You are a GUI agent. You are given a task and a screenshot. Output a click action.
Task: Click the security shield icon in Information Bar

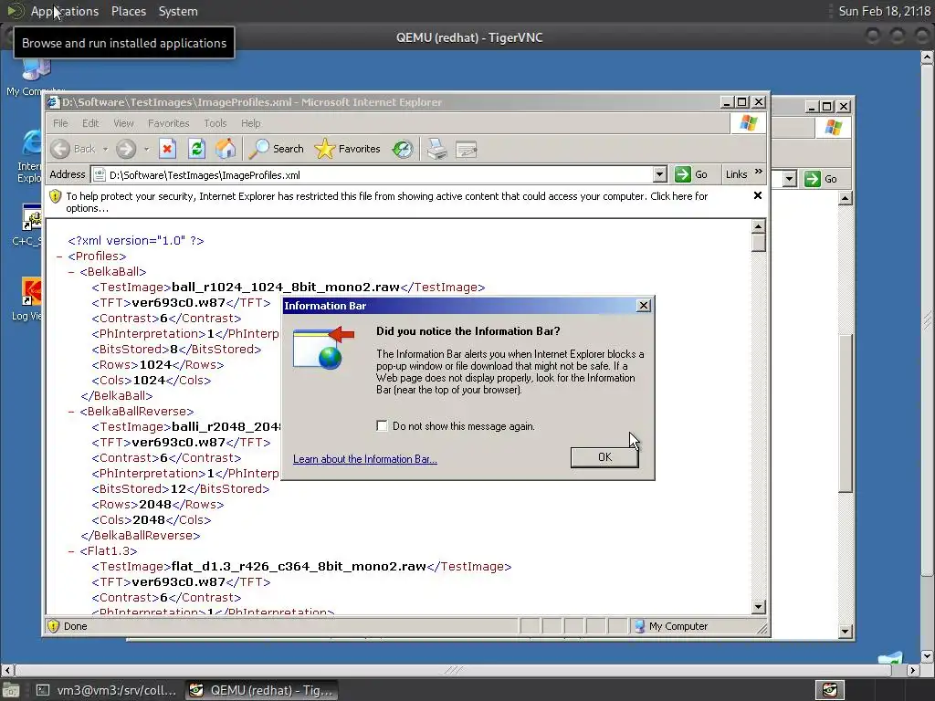[55, 196]
